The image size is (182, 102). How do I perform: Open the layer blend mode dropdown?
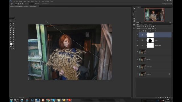142,29
